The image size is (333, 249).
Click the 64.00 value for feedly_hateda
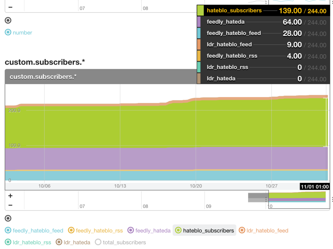[x=292, y=22]
